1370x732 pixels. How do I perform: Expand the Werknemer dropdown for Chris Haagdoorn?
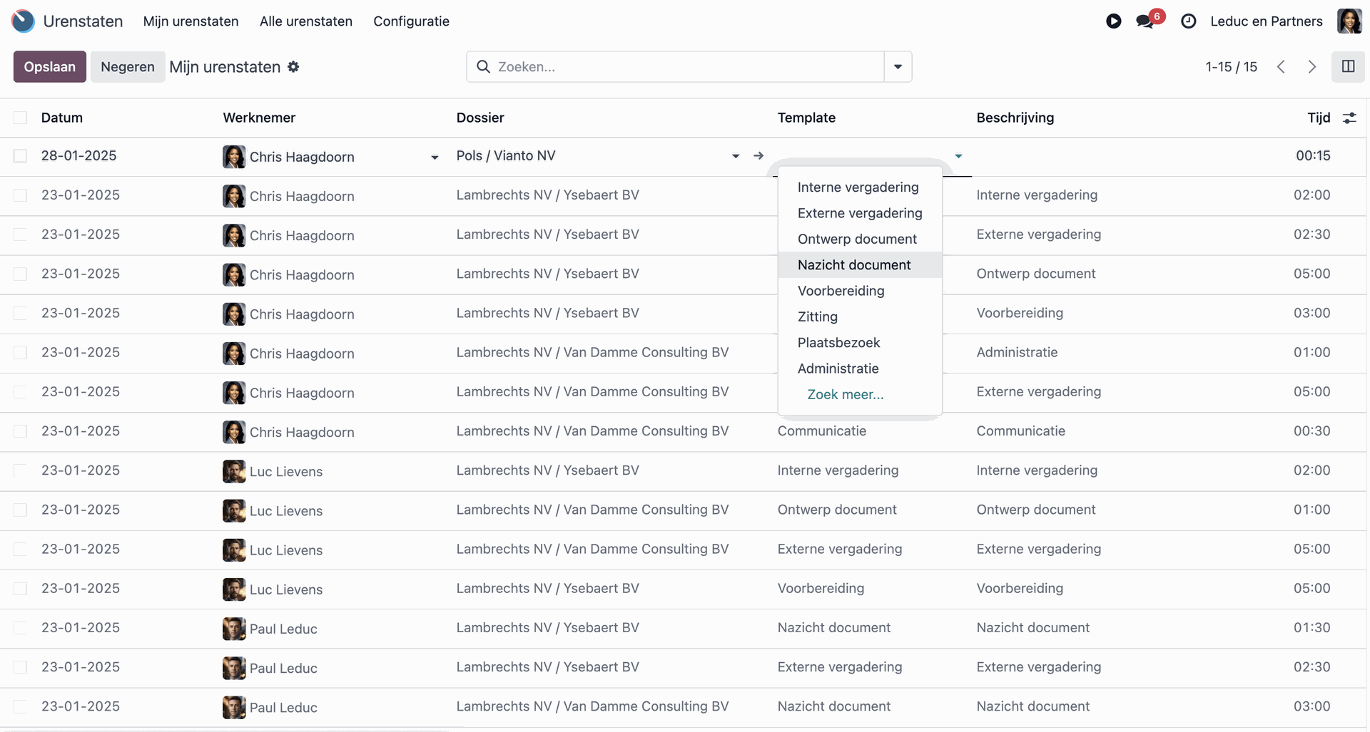pos(435,158)
